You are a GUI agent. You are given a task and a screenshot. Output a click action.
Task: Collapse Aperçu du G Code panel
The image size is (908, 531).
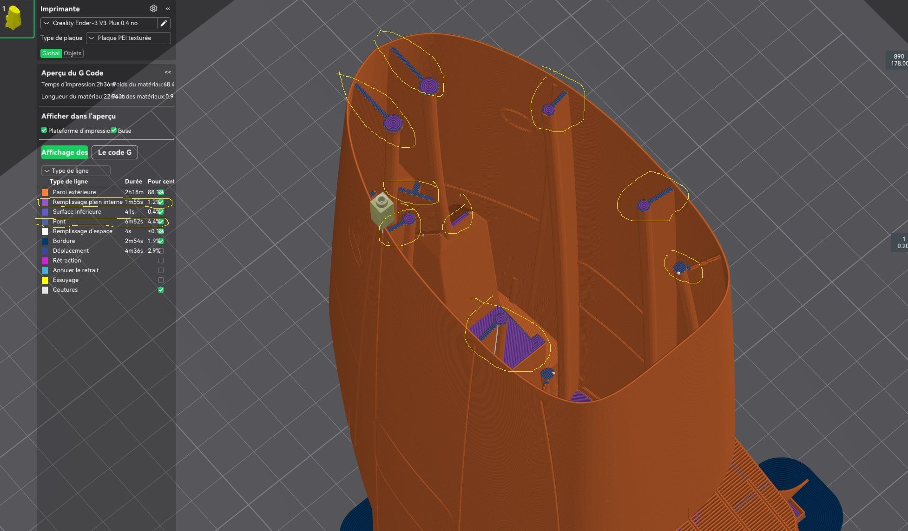pyautogui.click(x=168, y=72)
